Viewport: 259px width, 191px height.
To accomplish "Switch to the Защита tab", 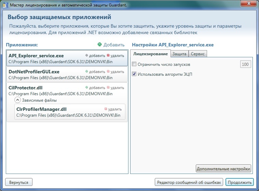I will [179, 54].
